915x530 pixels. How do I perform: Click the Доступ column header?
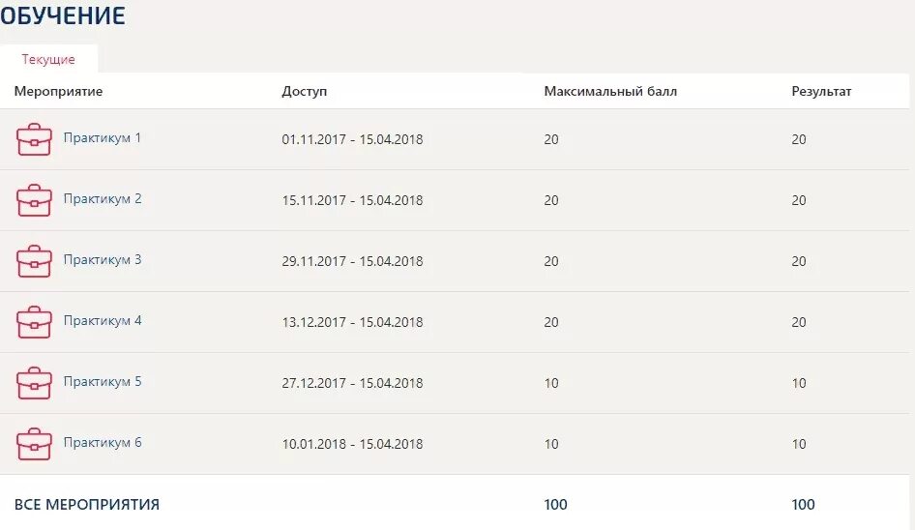point(304,91)
